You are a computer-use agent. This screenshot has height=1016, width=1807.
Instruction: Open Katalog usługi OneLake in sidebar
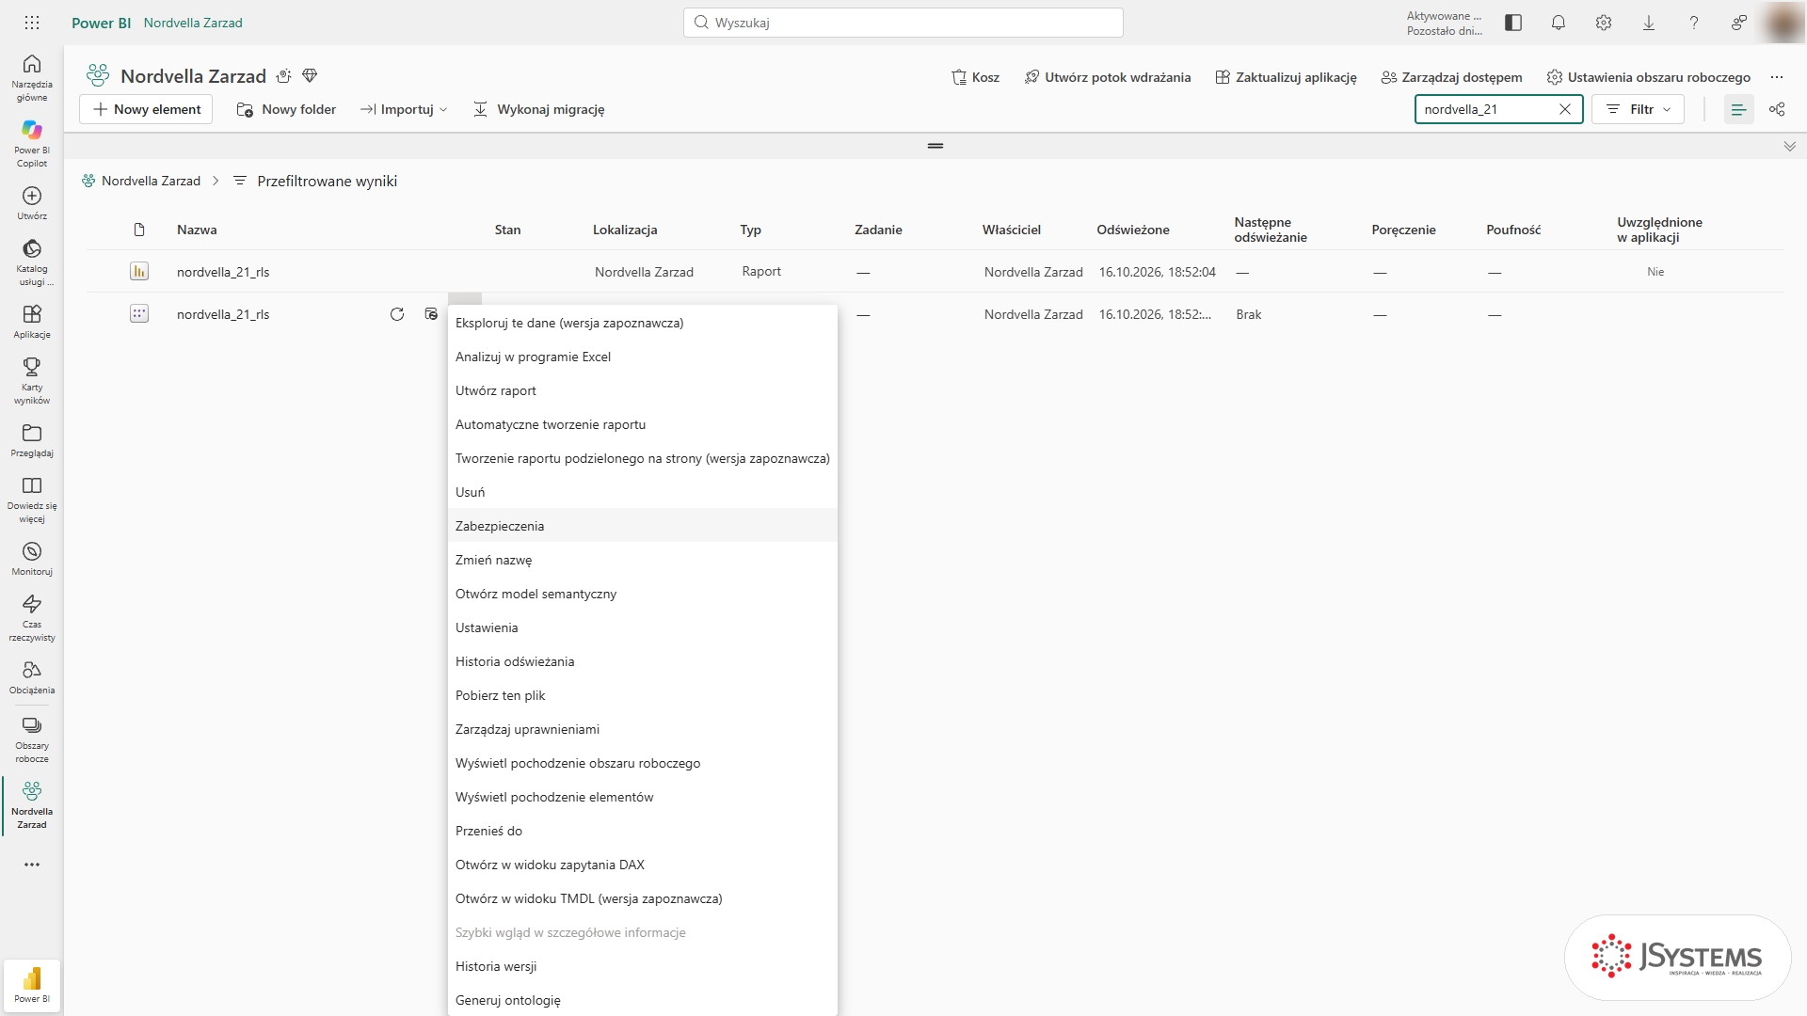(x=32, y=262)
